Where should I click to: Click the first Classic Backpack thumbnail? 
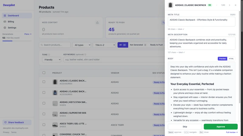pyautogui.click(x=55, y=82)
